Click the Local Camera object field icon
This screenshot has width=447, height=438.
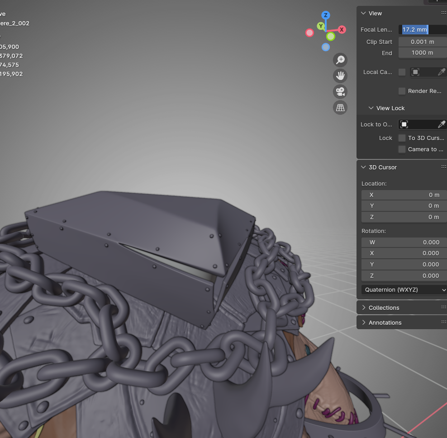pos(415,72)
